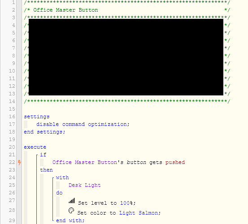Click the signal bars icon beside Set level

(x=72, y=201)
